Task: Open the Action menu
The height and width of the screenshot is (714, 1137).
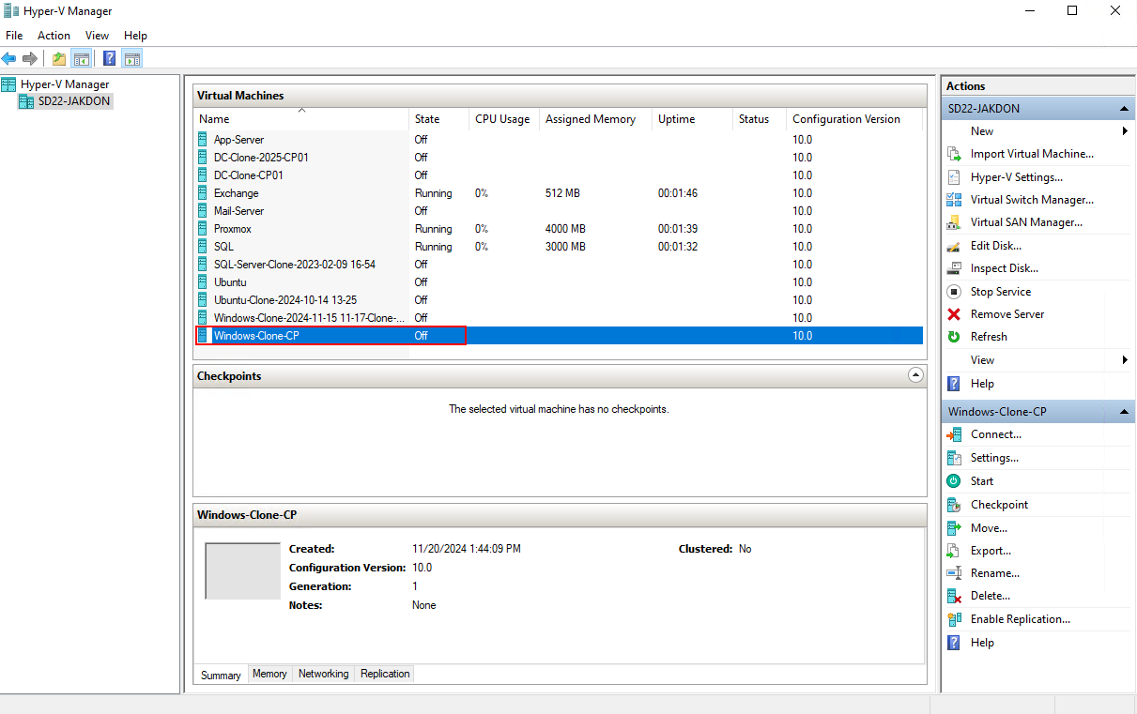Action: point(54,36)
